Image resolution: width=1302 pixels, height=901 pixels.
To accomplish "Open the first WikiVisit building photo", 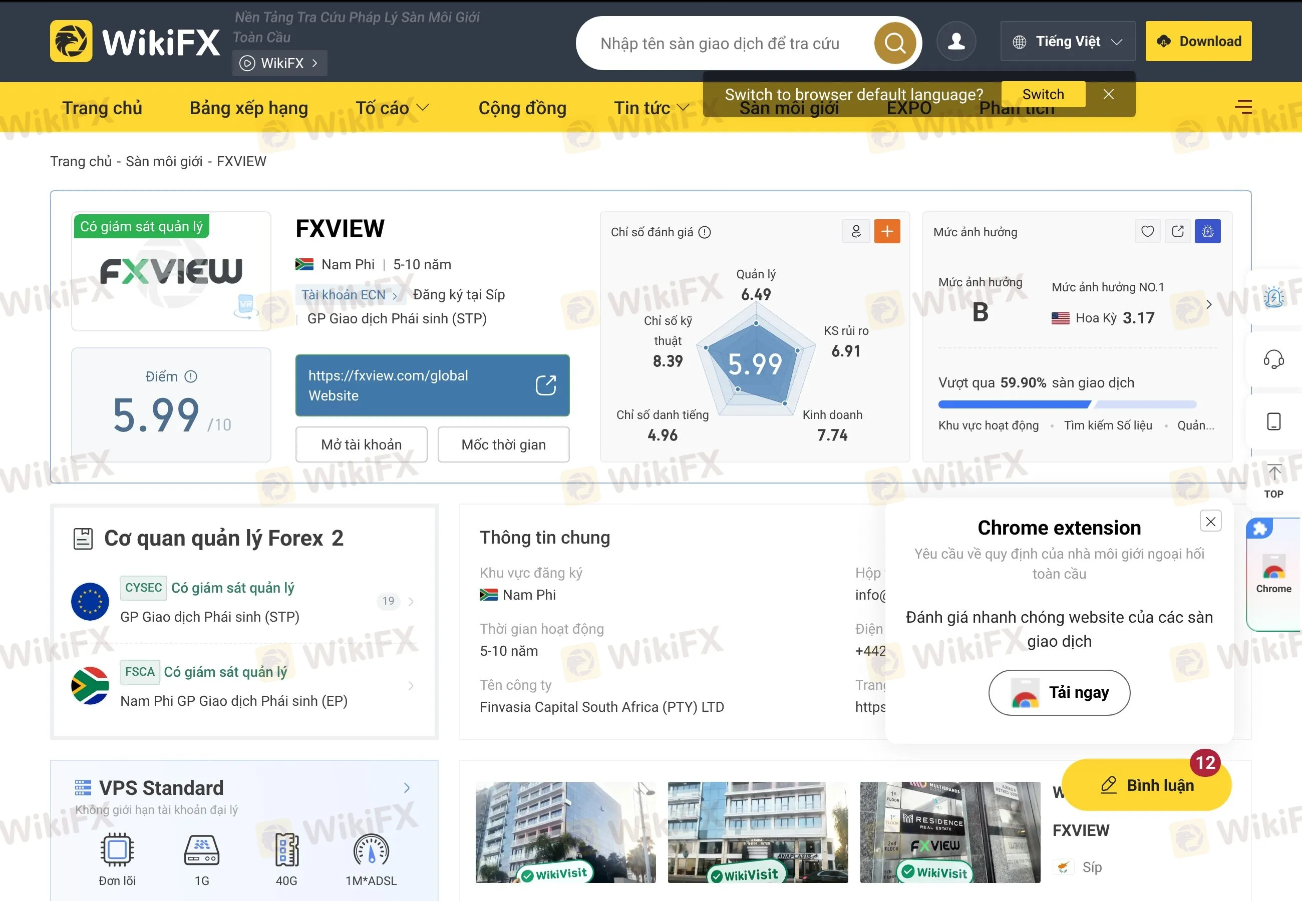I will (565, 832).
